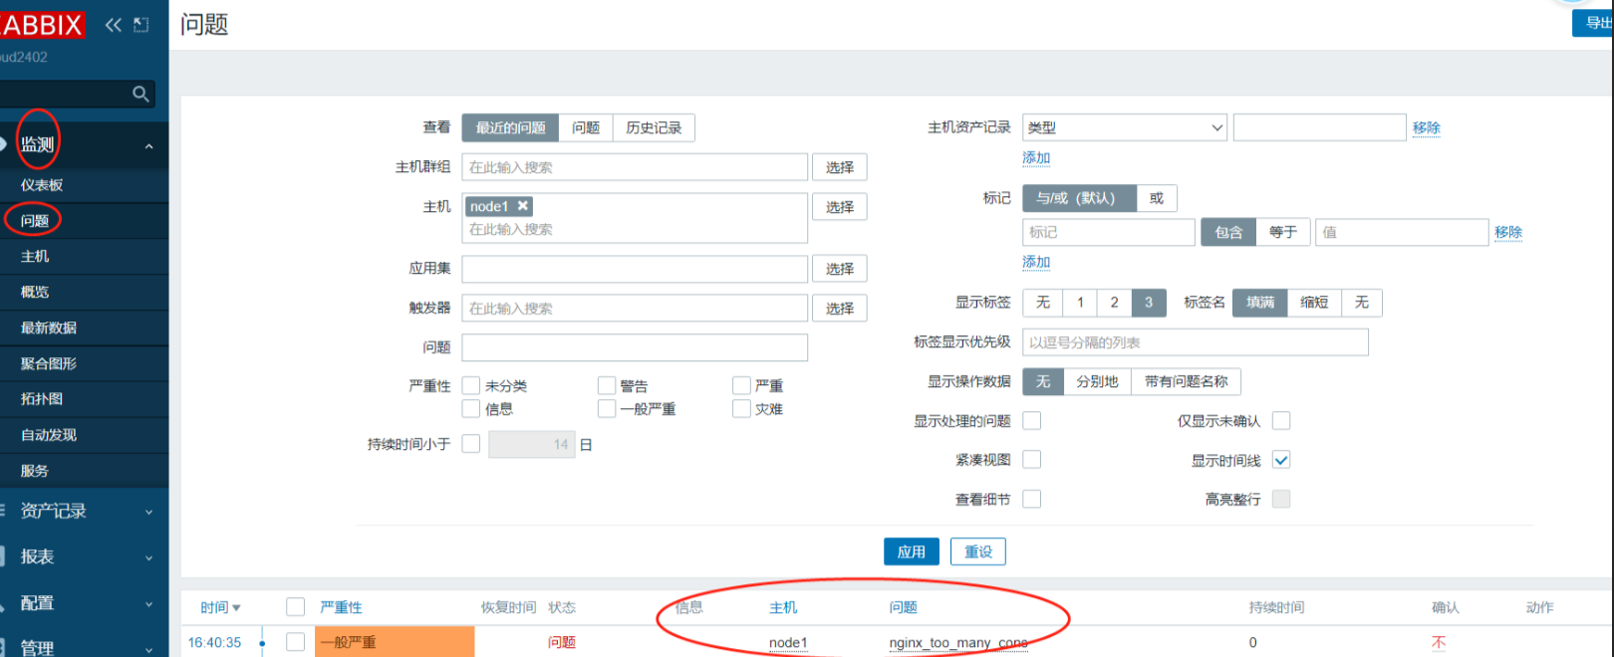
Task: Click the 标记 tag name input field
Action: (1108, 232)
